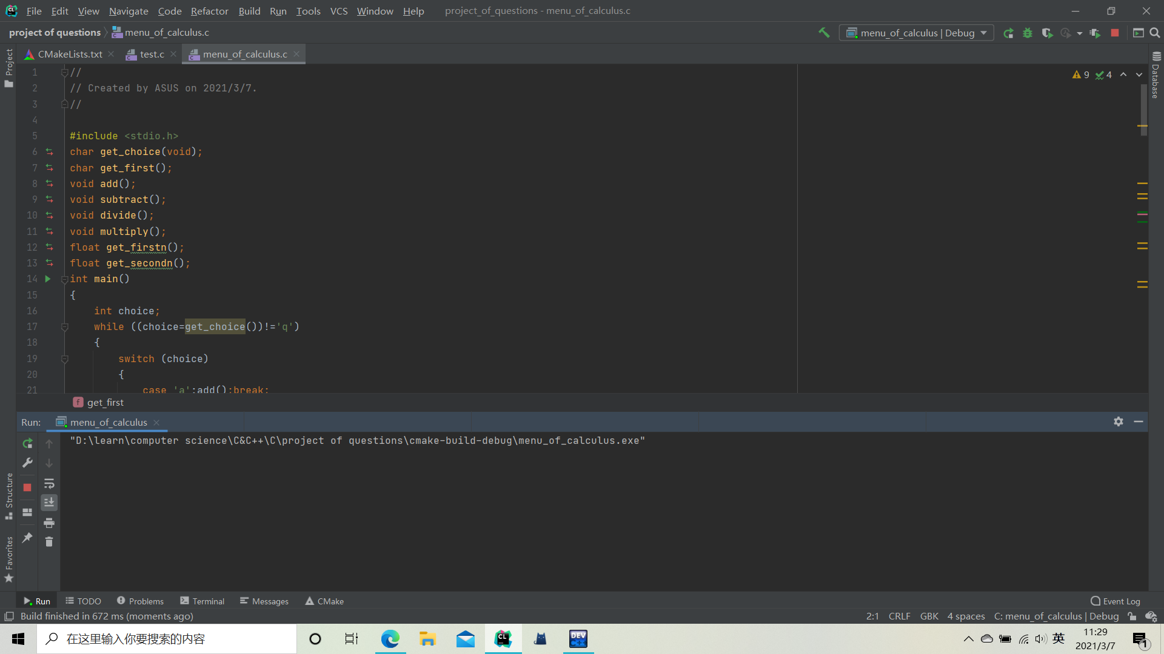Open the TODO tool window
Screen dimensions: 1164x654
tap(83, 601)
